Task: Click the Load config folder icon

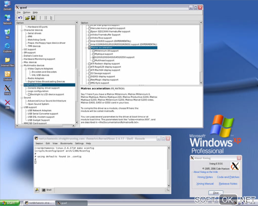Action: point(27,18)
